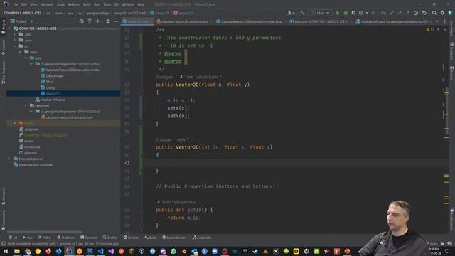Open the user account dropdown in toolbar
This screenshot has height=256, width=455.
click(x=291, y=13)
